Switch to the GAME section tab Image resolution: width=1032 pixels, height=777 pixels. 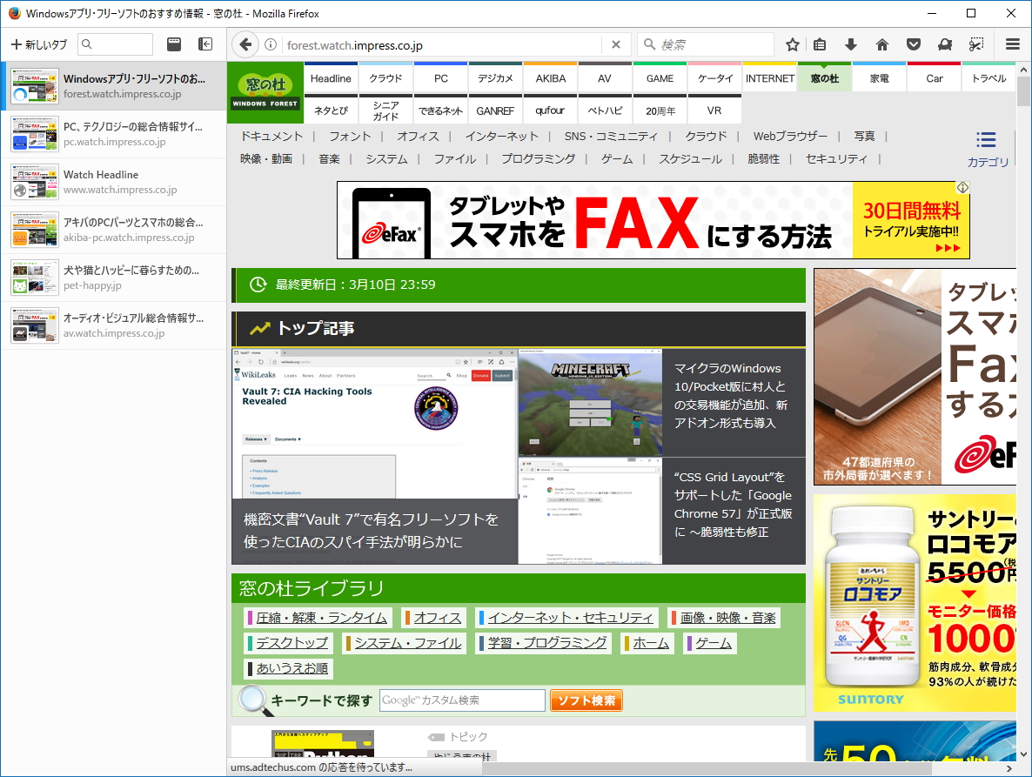click(x=660, y=77)
